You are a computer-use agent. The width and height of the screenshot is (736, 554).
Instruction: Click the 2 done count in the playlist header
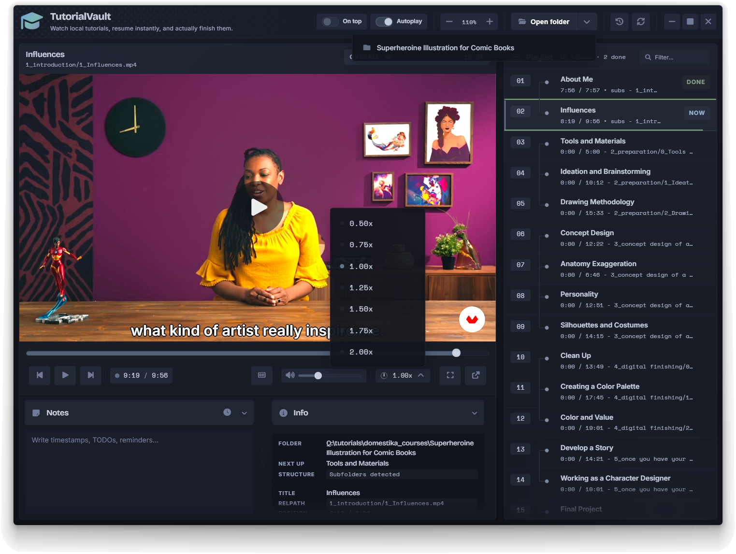(x=614, y=57)
